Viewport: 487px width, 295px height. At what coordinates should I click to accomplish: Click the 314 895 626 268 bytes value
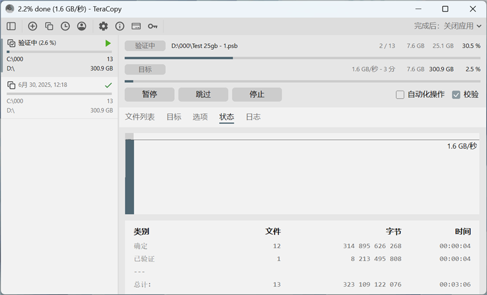[x=372, y=246]
